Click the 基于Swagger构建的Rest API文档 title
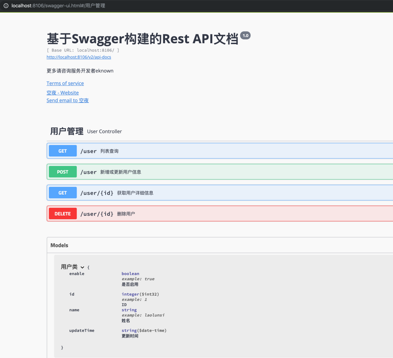 coord(141,35)
